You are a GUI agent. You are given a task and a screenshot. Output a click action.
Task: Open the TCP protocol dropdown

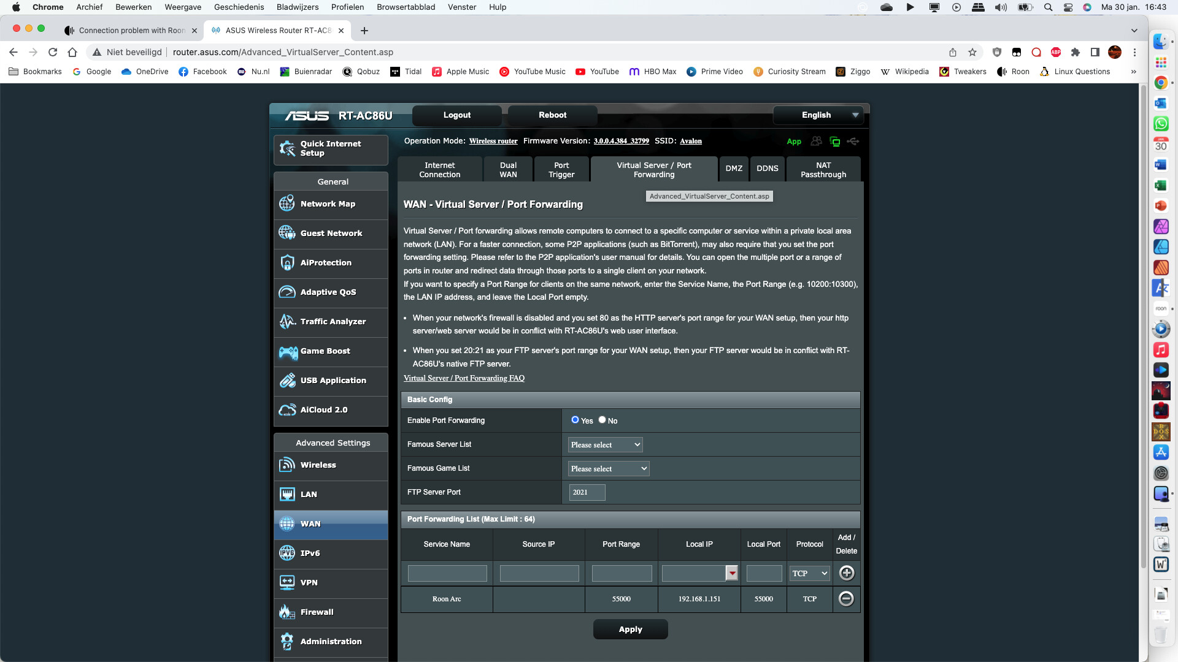809,573
